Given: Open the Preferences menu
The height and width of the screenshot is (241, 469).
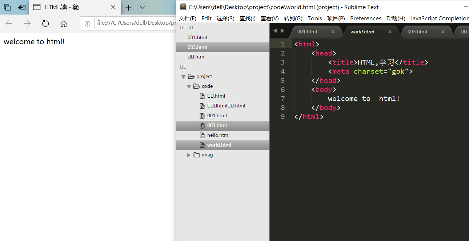Looking at the screenshot, I should (366, 19).
